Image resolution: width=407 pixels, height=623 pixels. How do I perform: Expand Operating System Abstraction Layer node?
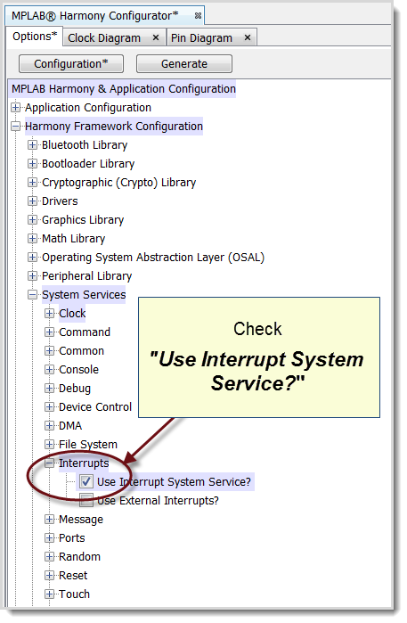[33, 257]
